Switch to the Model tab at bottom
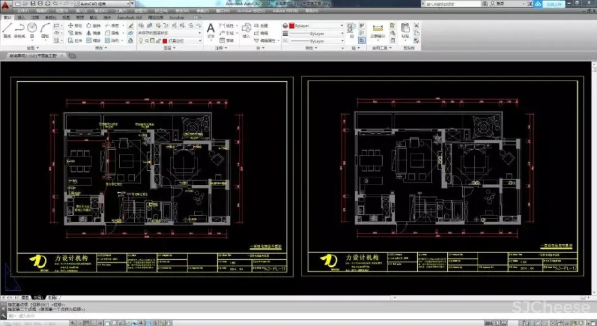 point(25,297)
